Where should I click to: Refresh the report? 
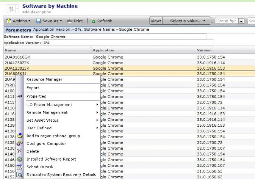[102, 21]
